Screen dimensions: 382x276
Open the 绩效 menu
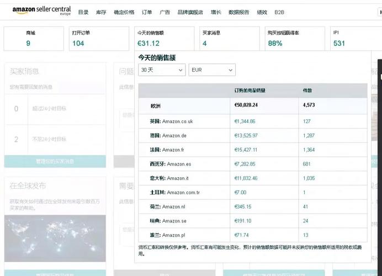tap(262, 12)
